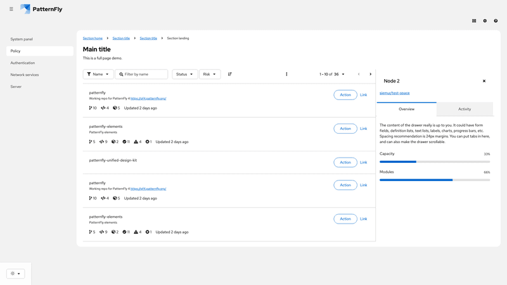Viewport: 507px width, 285px height.
Task: Click check-circle icon in first patternfly-elements row
Action: 124,141
